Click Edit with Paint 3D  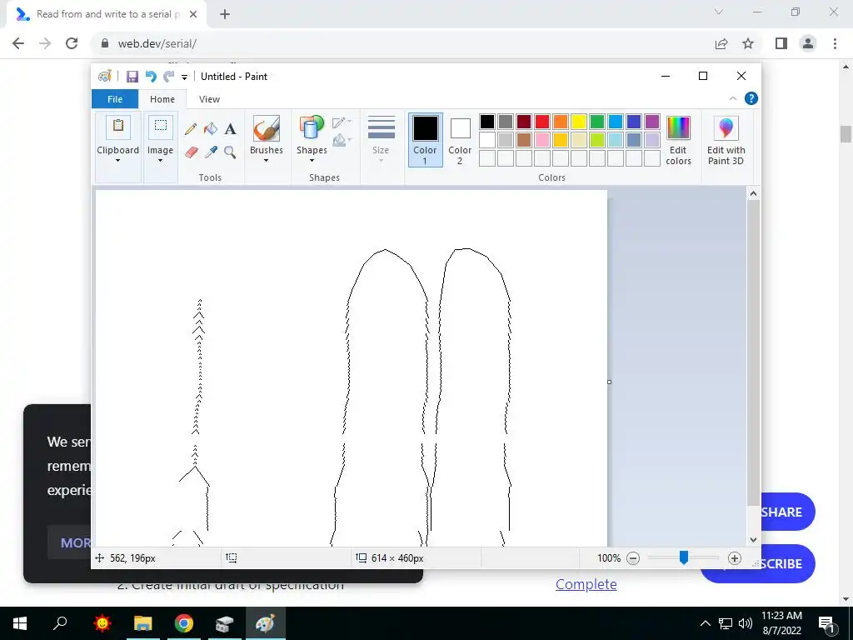[x=726, y=140]
